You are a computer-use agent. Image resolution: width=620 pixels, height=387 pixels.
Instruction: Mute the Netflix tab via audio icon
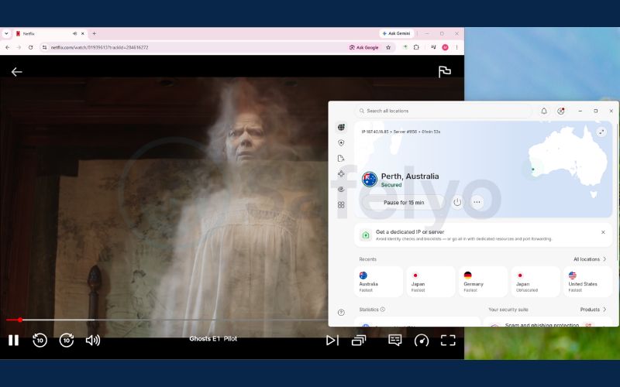click(74, 33)
